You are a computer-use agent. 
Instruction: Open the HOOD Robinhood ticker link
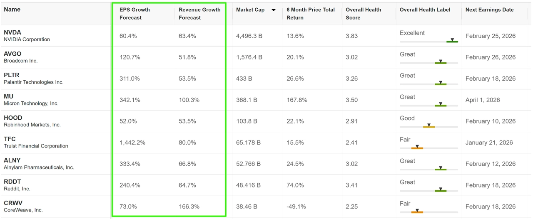pyautogui.click(x=13, y=118)
